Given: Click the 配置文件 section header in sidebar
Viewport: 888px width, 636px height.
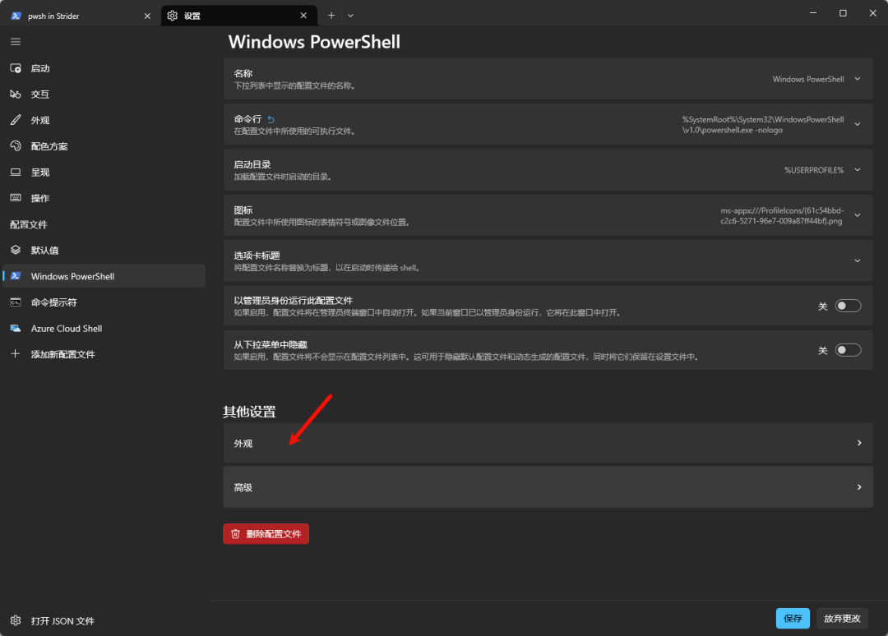Looking at the screenshot, I should [x=28, y=224].
